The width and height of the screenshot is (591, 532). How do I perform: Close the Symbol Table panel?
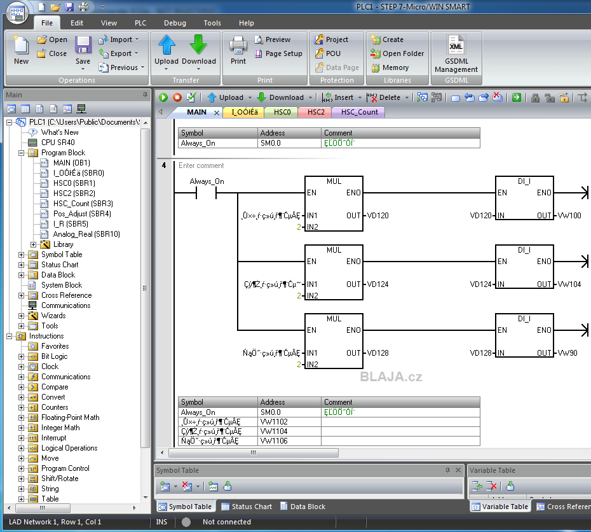point(458,470)
